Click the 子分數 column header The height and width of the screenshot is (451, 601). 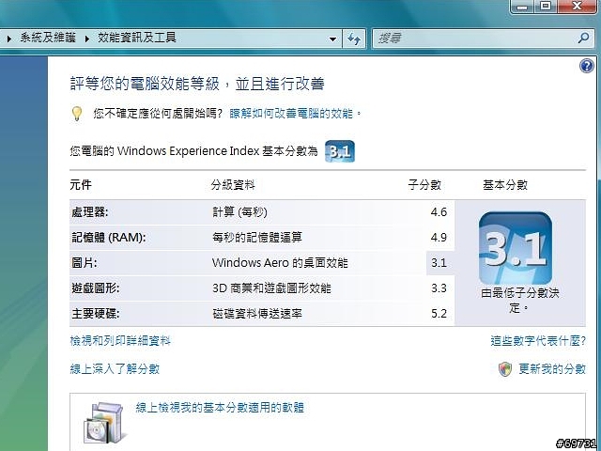424,185
